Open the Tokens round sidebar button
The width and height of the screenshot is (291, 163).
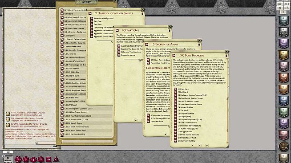[283, 146]
